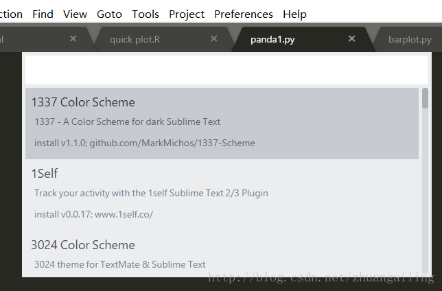The height and width of the screenshot is (291, 442).
Task: Click description '1337 - A Color Scheme for dark Sublime Text'
Action: point(128,121)
